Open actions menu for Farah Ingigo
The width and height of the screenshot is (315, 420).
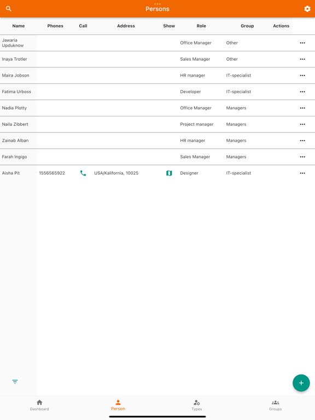(x=302, y=157)
